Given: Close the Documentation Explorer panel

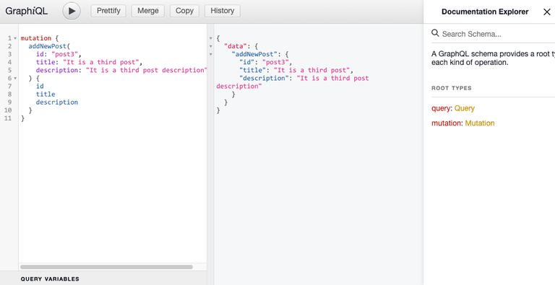Looking at the screenshot, I should point(546,12).
